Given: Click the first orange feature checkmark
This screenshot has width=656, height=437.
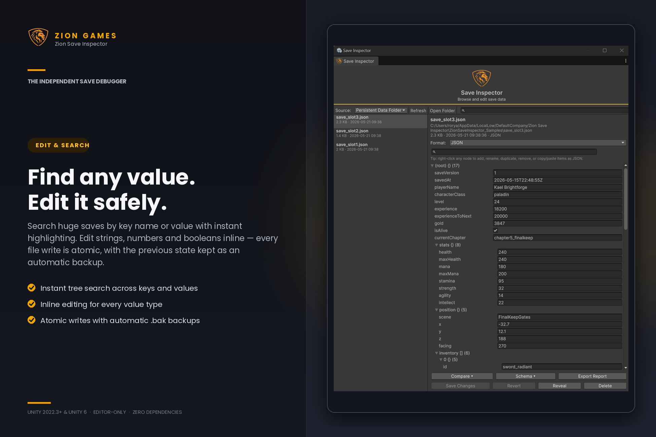Looking at the screenshot, I should coord(32,288).
